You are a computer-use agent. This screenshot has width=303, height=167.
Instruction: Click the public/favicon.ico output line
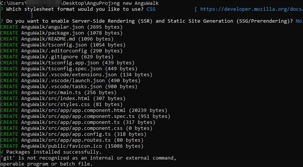(72, 146)
